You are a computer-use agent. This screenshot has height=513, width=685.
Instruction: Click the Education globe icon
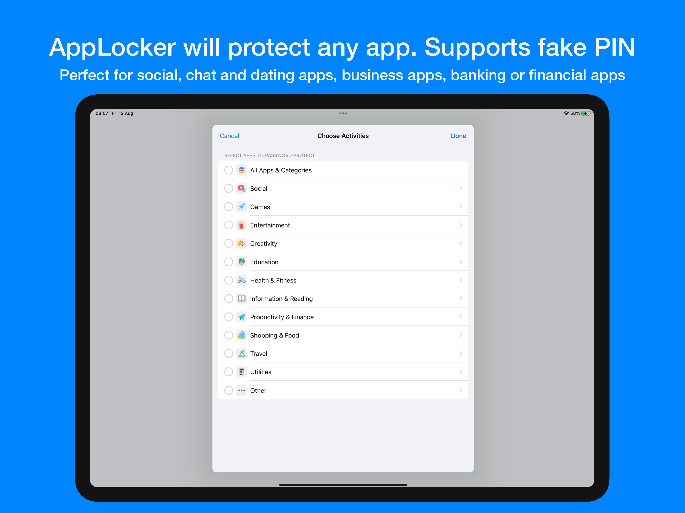click(x=241, y=262)
